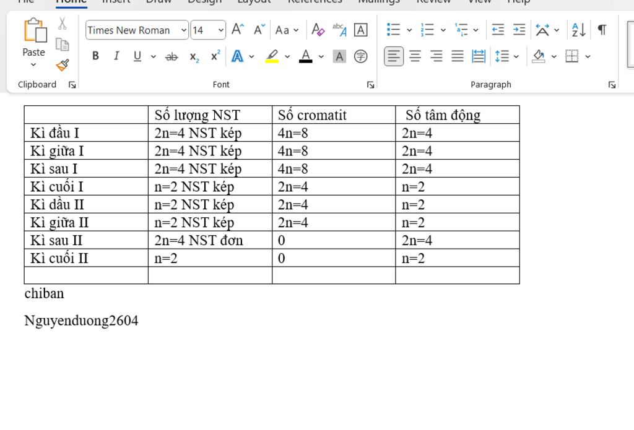634x430 pixels.
Task: Apply subscript formatting
Action: [194, 56]
